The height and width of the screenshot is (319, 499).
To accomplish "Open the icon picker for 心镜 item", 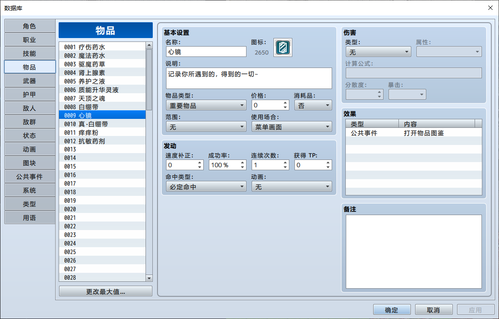I will (282, 47).
